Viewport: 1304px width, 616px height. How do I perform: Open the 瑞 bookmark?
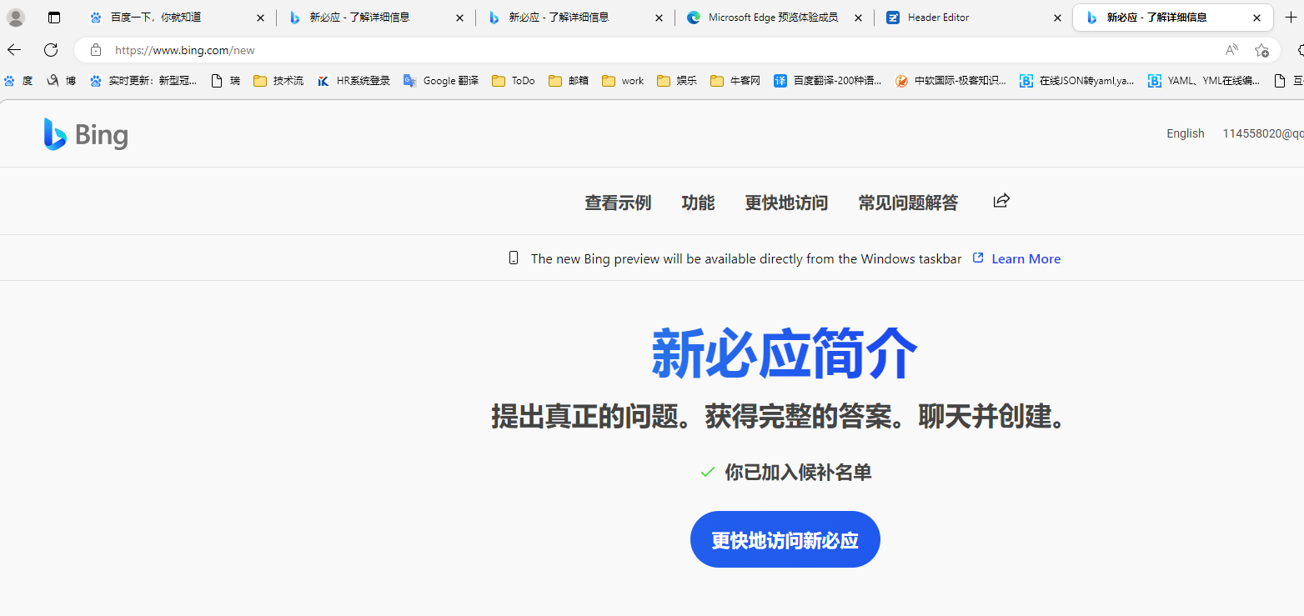225,81
